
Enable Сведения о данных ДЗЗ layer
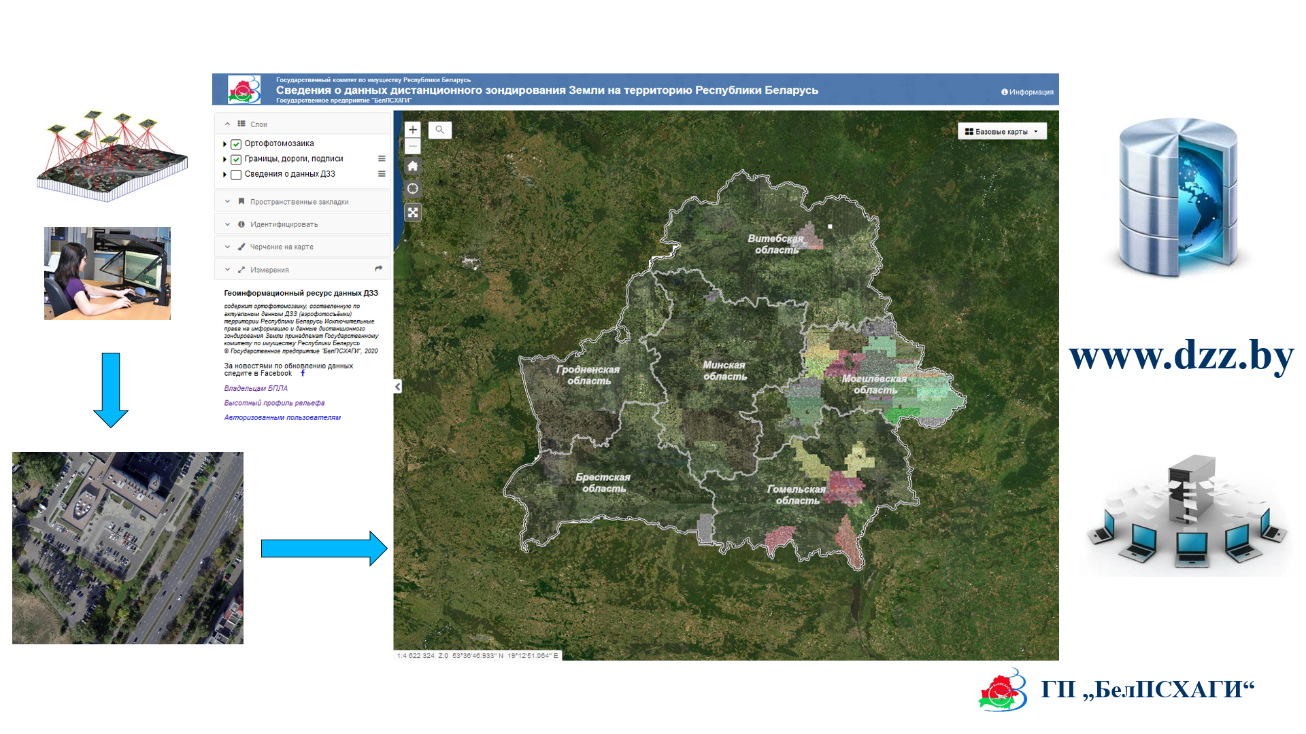[236, 175]
